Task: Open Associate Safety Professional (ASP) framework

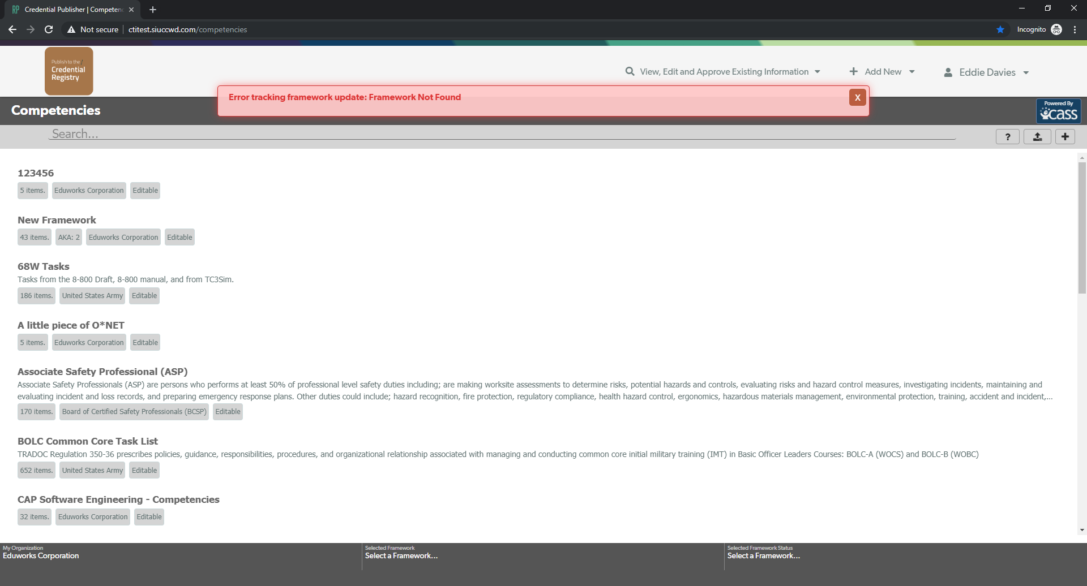Action: coord(102,372)
